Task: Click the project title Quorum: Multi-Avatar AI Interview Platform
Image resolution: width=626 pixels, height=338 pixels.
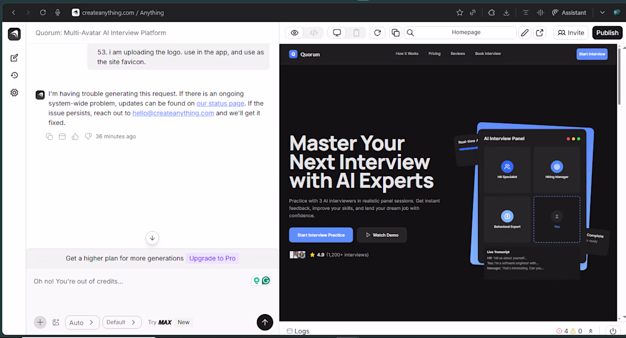Action: pyautogui.click(x=101, y=33)
